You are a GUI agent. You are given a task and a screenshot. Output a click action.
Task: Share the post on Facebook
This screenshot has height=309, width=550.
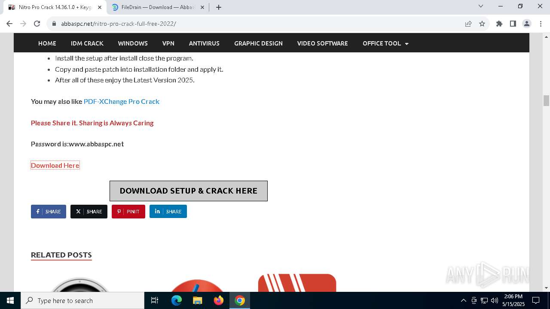click(49, 212)
